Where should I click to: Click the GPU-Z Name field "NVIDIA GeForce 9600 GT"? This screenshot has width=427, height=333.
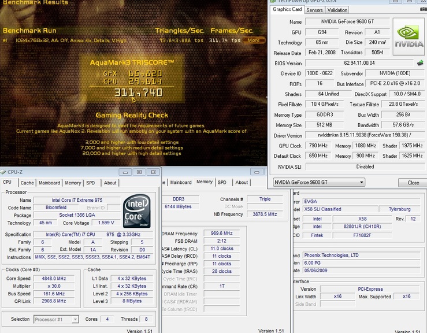(347, 21)
